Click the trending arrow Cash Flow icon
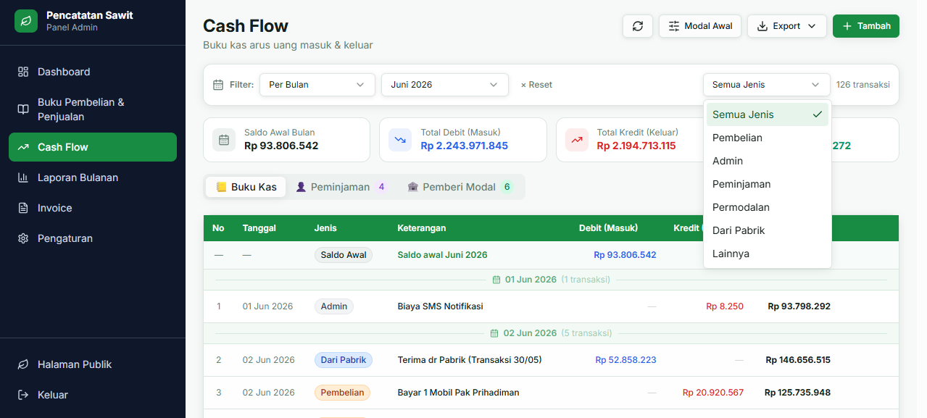 [x=23, y=147]
